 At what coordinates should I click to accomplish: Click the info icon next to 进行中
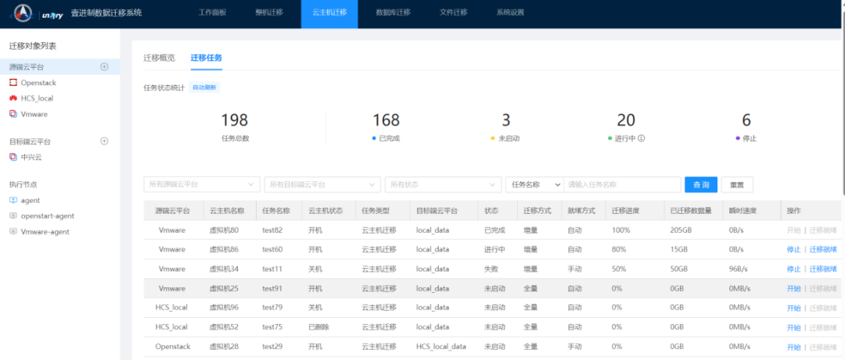coord(642,138)
